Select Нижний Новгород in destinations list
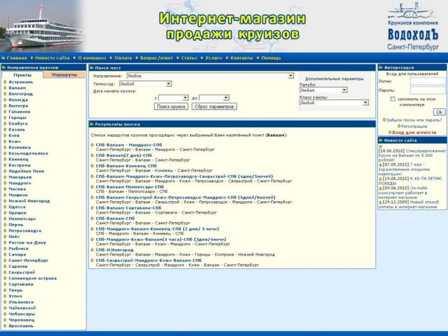The height and width of the screenshot is (336, 448). pyautogui.click(x=29, y=201)
